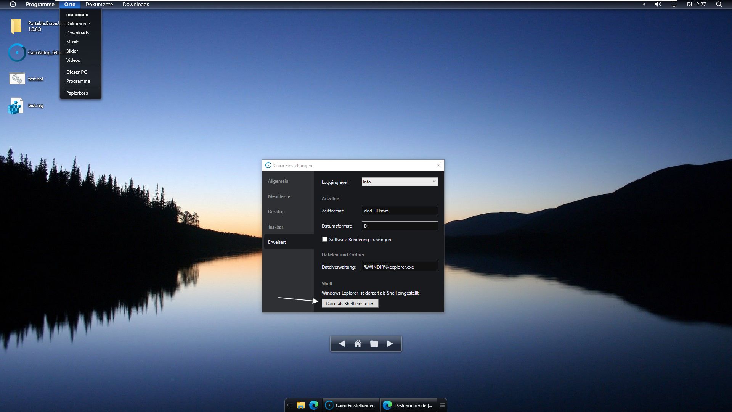732x412 pixels.
Task: Open File Explorer from the taskbar
Action: coord(301,405)
